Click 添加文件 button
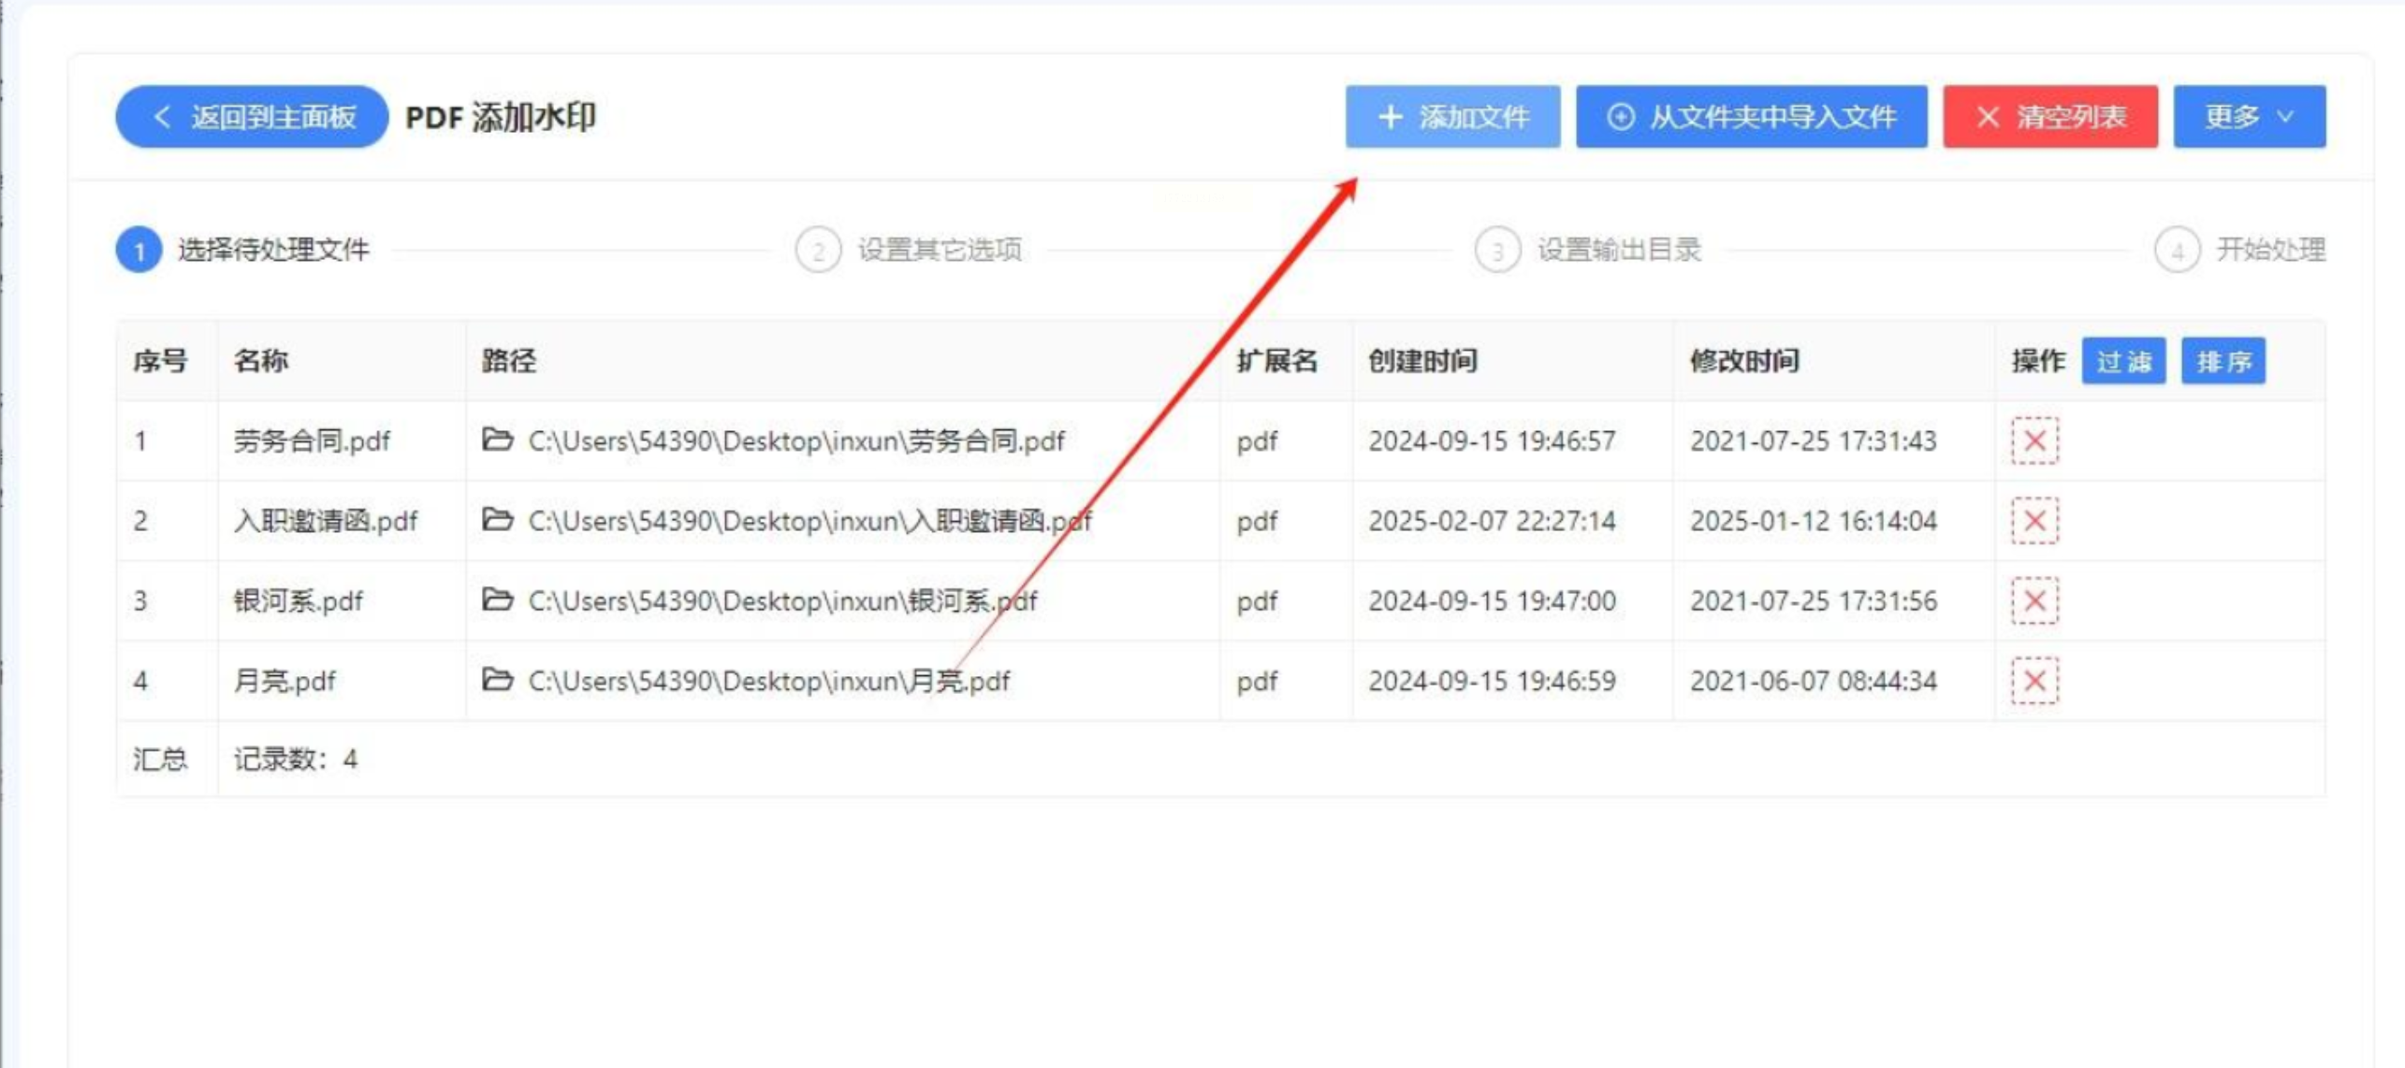 coord(1452,117)
